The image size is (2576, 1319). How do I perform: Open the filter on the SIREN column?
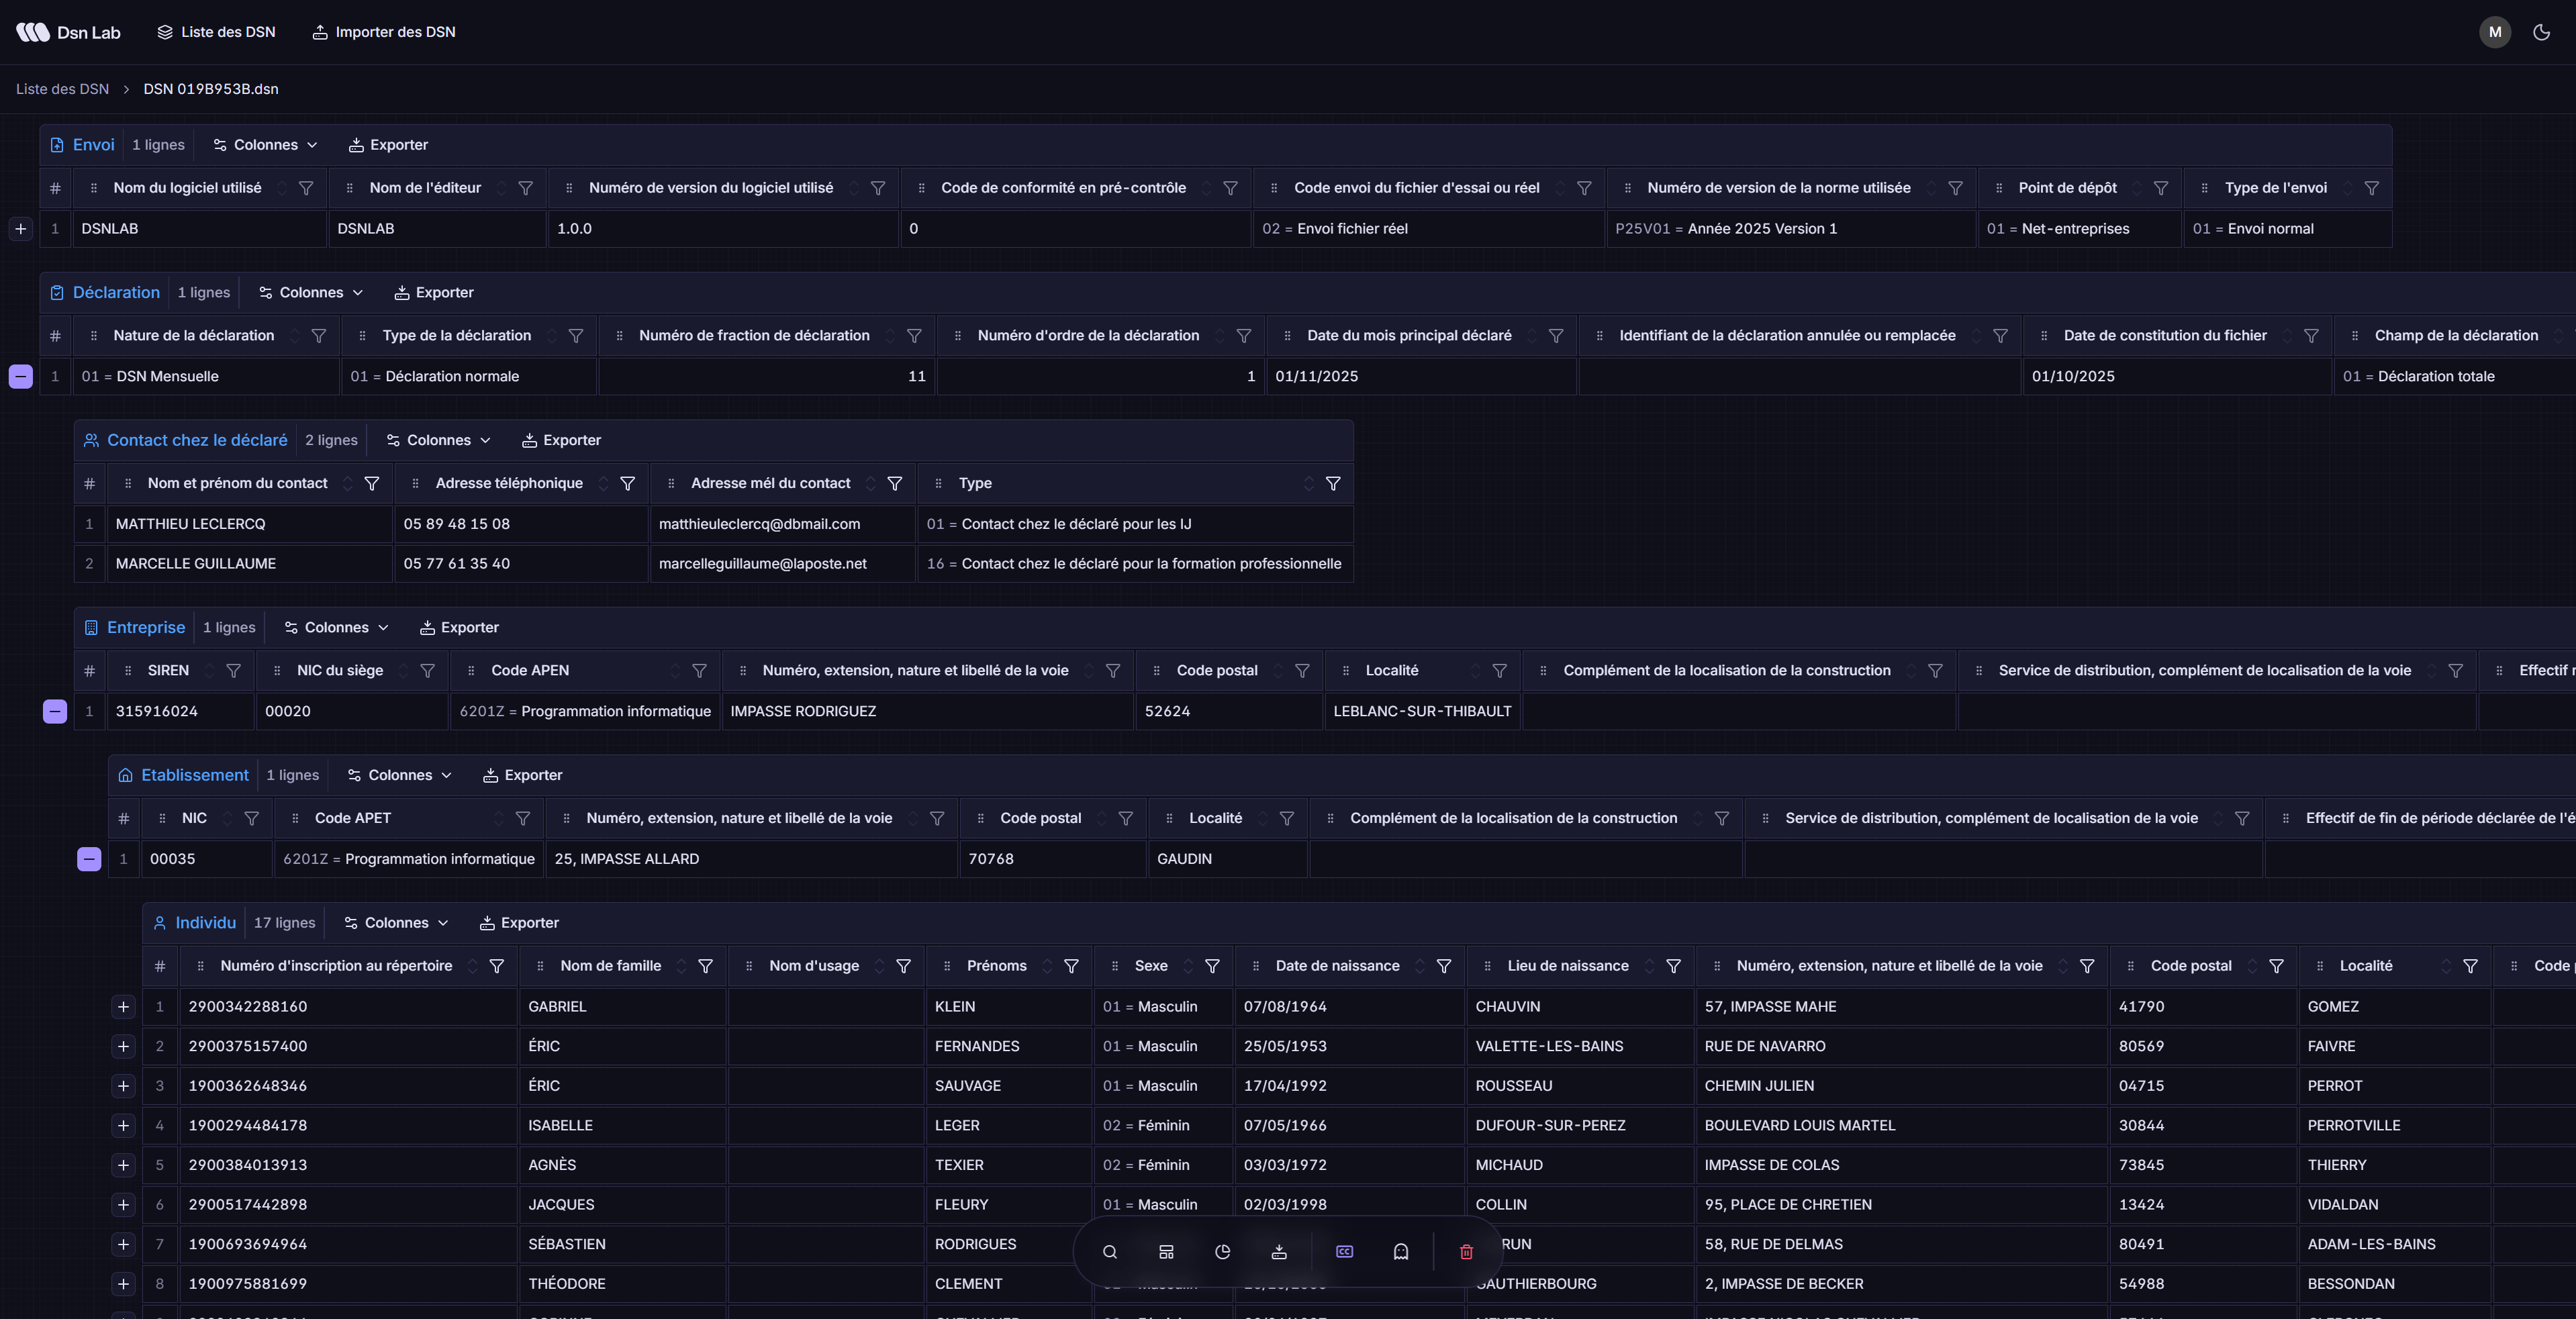234,670
